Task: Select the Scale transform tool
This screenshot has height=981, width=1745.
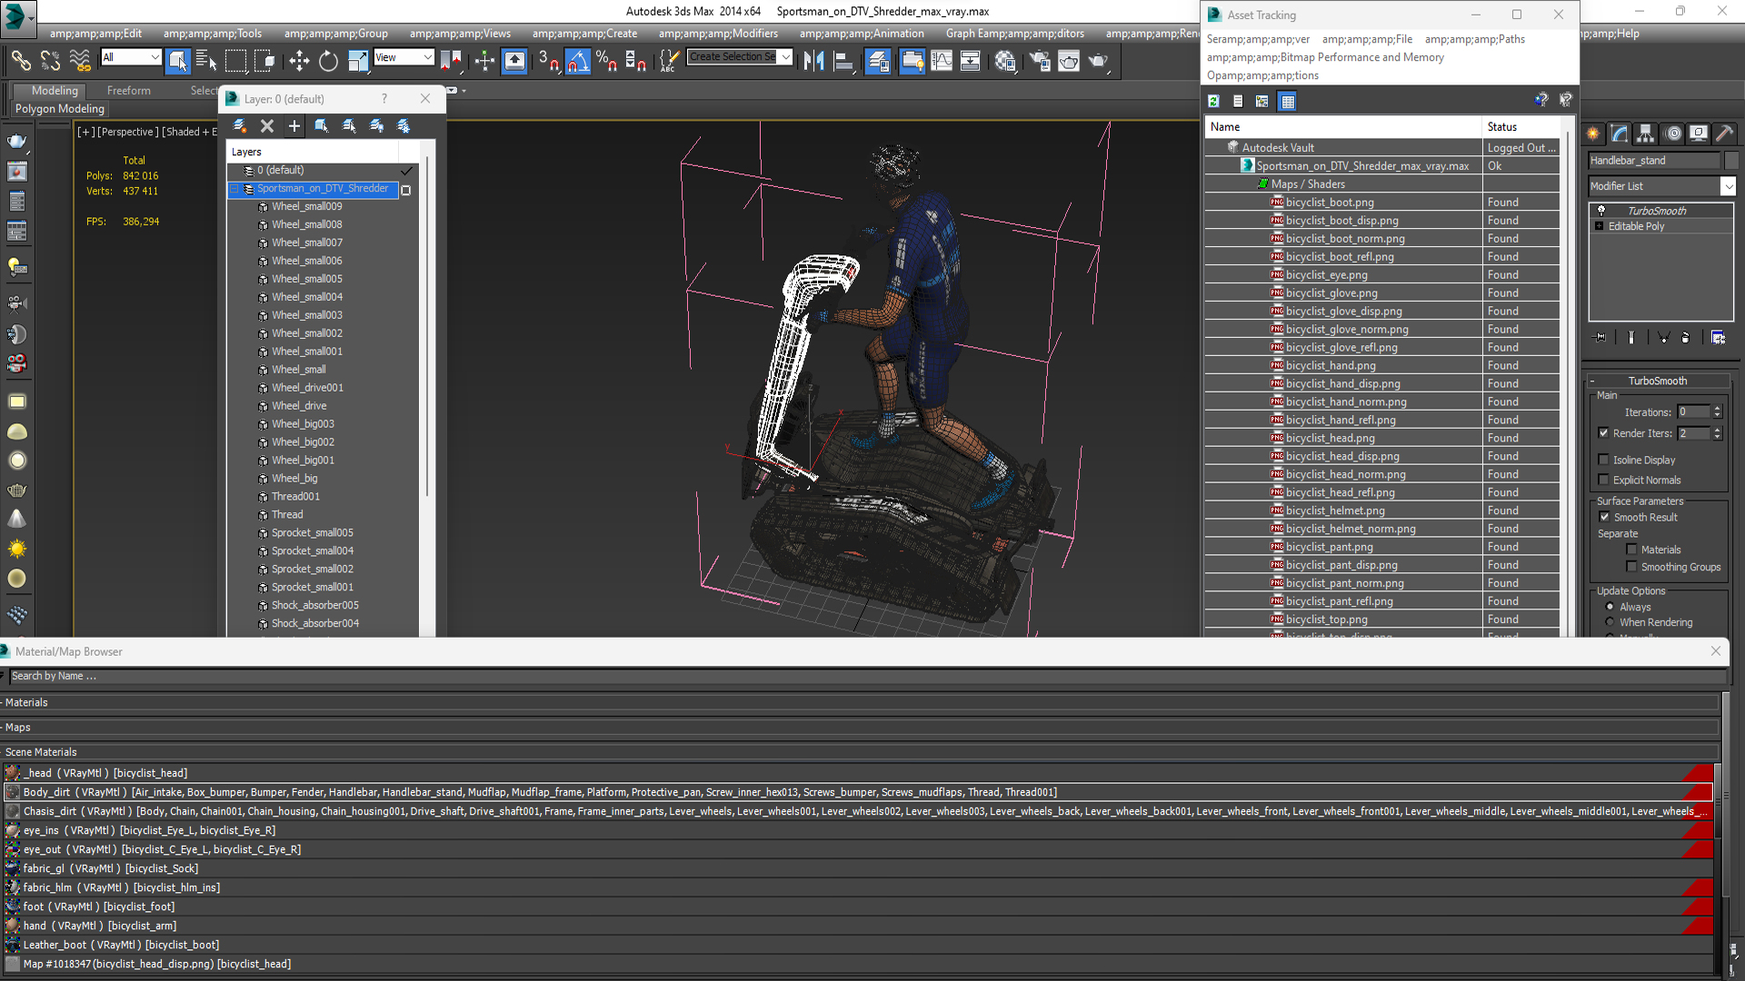Action: tap(357, 61)
